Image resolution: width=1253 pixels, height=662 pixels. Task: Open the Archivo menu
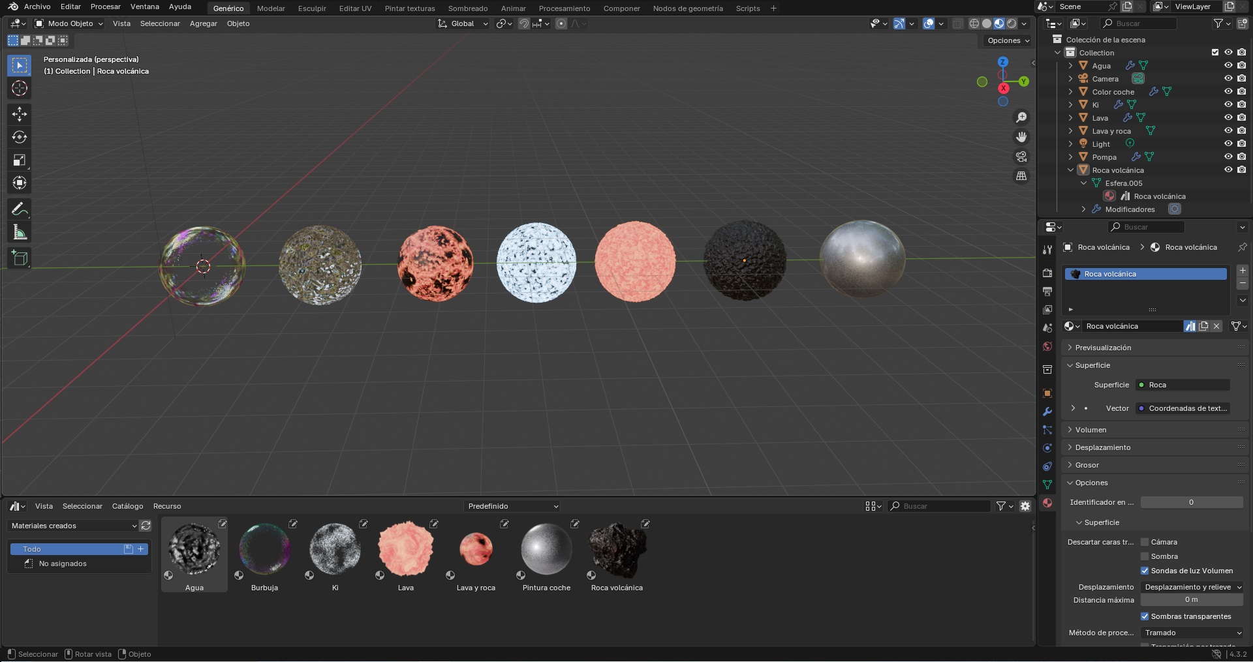point(37,7)
